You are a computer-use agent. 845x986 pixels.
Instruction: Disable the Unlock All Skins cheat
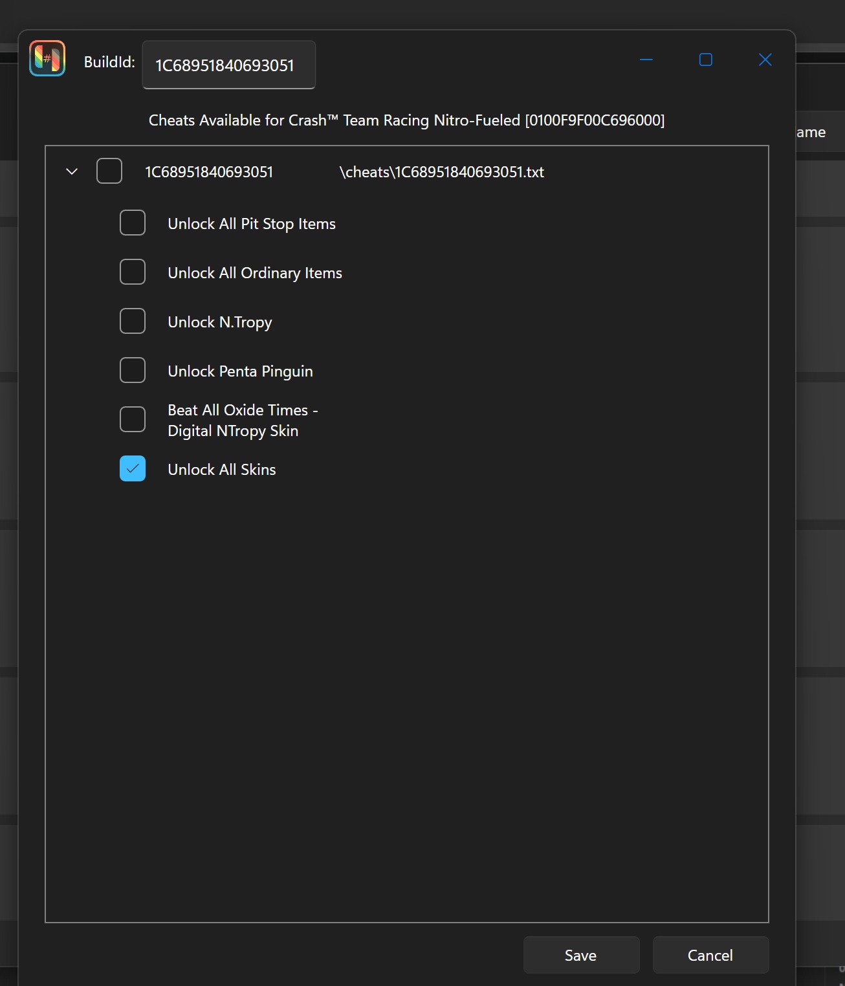(x=133, y=469)
